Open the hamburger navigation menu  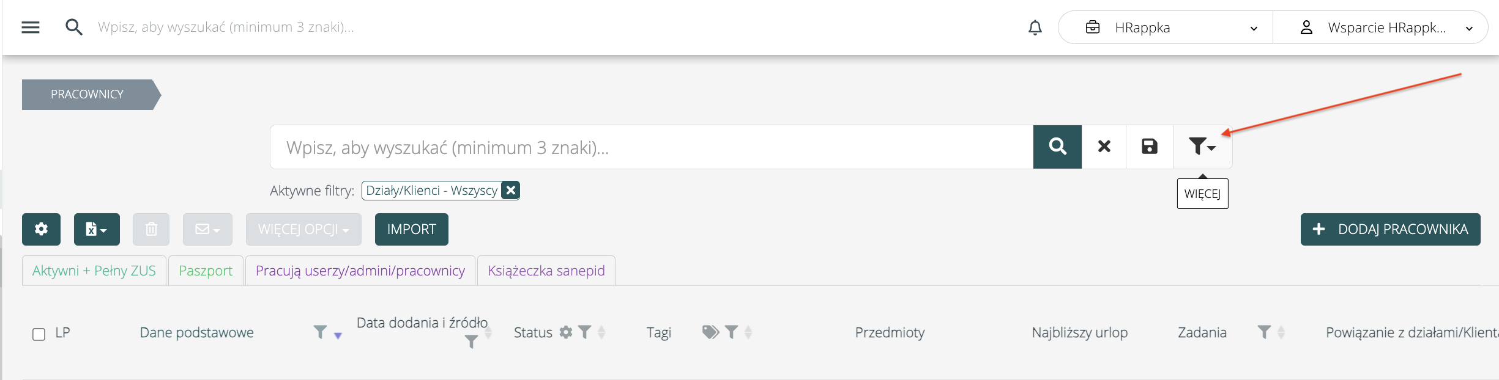pos(31,27)
